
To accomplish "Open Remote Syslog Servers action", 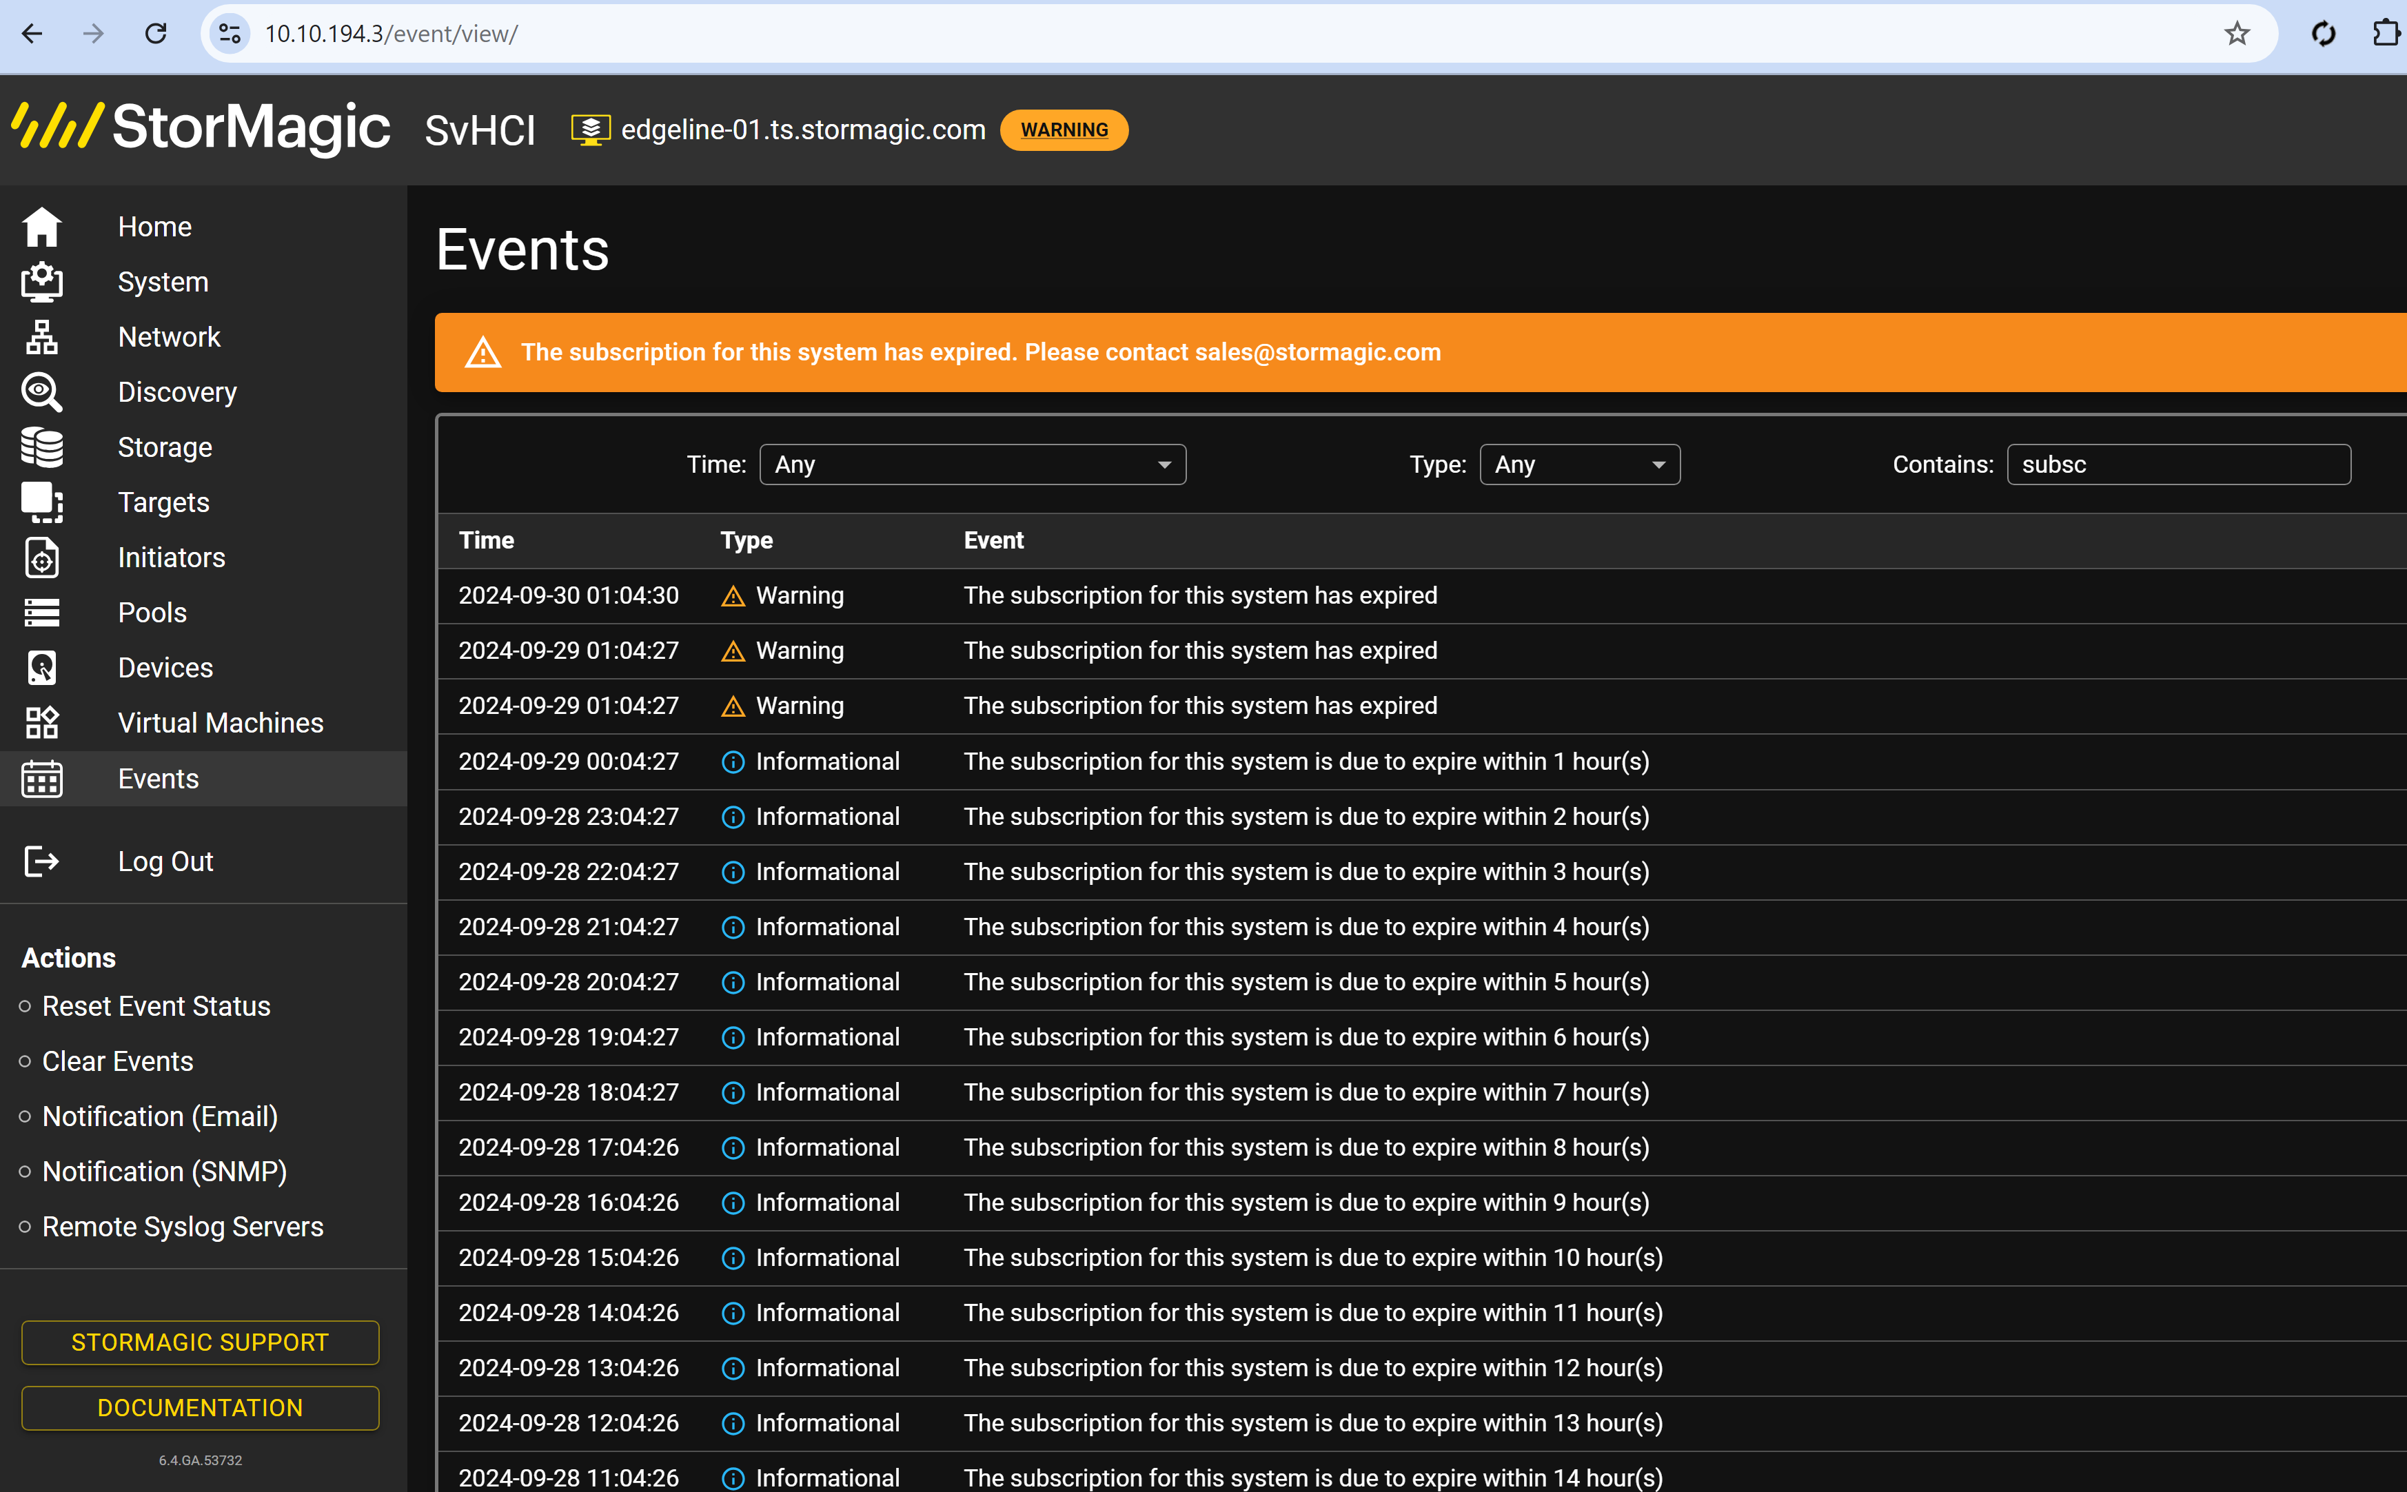I will 183,1227.
